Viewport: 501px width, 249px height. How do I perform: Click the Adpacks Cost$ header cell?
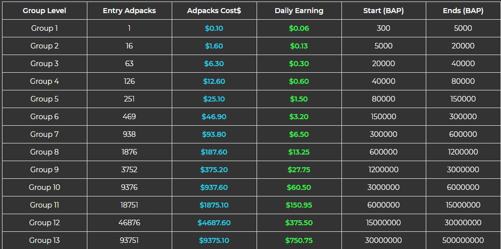tap(214, 11)
